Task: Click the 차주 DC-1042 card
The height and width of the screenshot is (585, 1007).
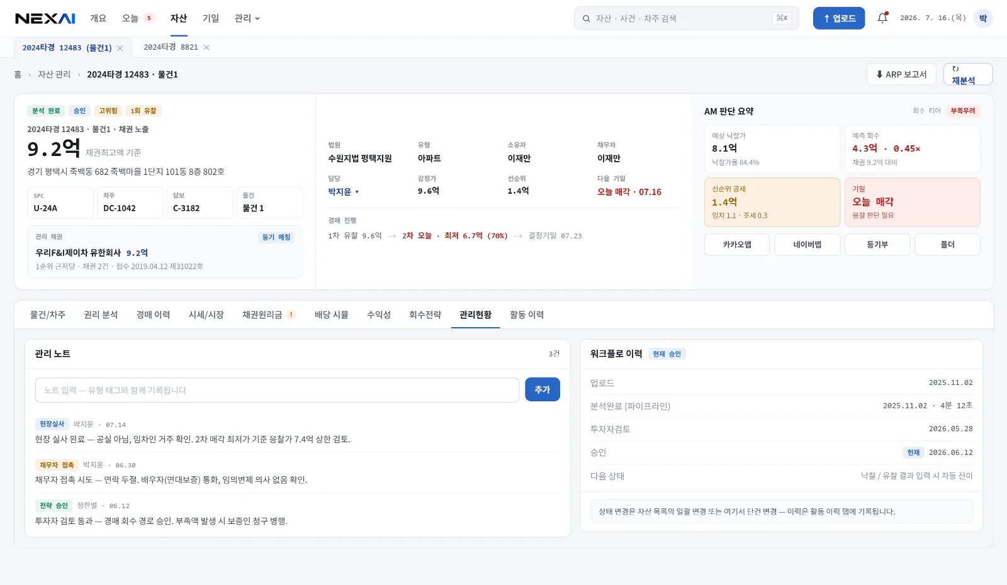Action: click(130, 203)
